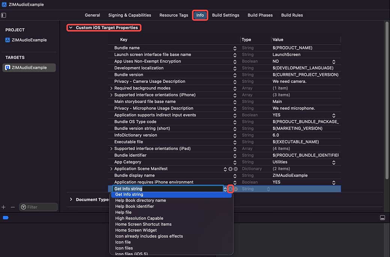This screenshot has height=257, width=390.
Task: Change App Uses Non-Exempt Encryption from NO
Action: 333,61
